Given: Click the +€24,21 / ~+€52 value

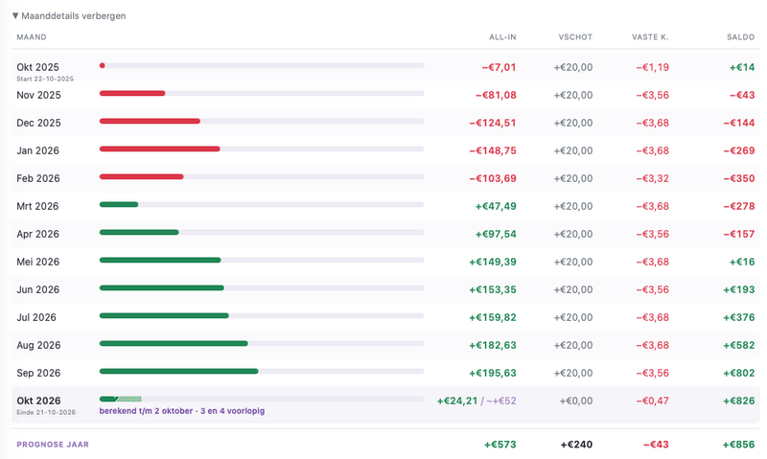Looking at the screenshot, I should click(476, 402).
